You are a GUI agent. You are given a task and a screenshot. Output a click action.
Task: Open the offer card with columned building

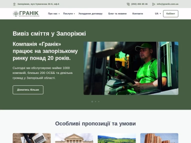tap(74, 138)
